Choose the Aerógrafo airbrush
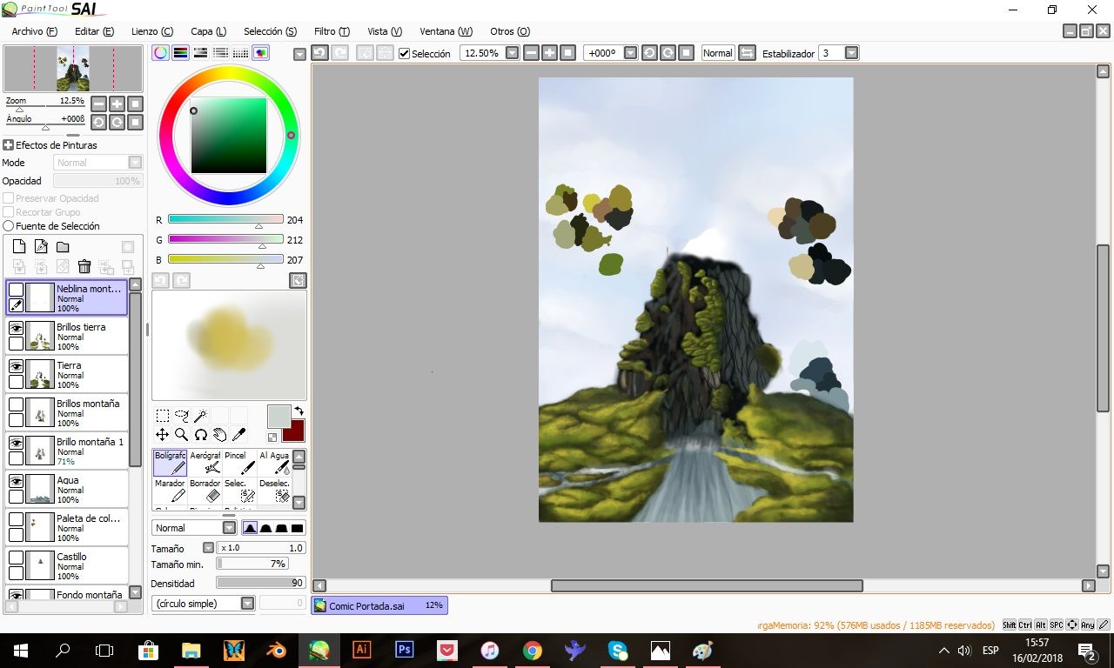 [x=205, y=463]
